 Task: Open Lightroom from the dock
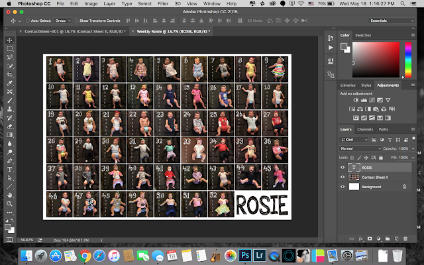pyautogui.click(x=260, y=254)
